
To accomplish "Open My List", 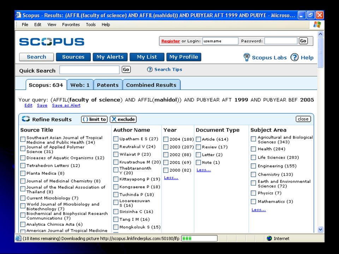I will pyautogui.click(x=147, y=57).
